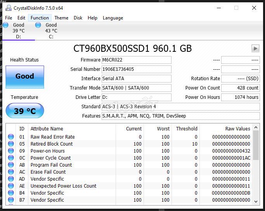Close the CrystalDiskInfo window
Screen dimensions: 265x211
tap(254, 8)
